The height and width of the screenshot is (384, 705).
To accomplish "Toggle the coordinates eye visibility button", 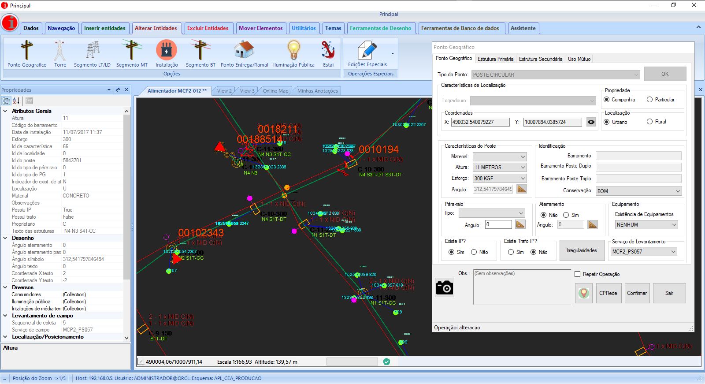I will click(x=591, y=122).
